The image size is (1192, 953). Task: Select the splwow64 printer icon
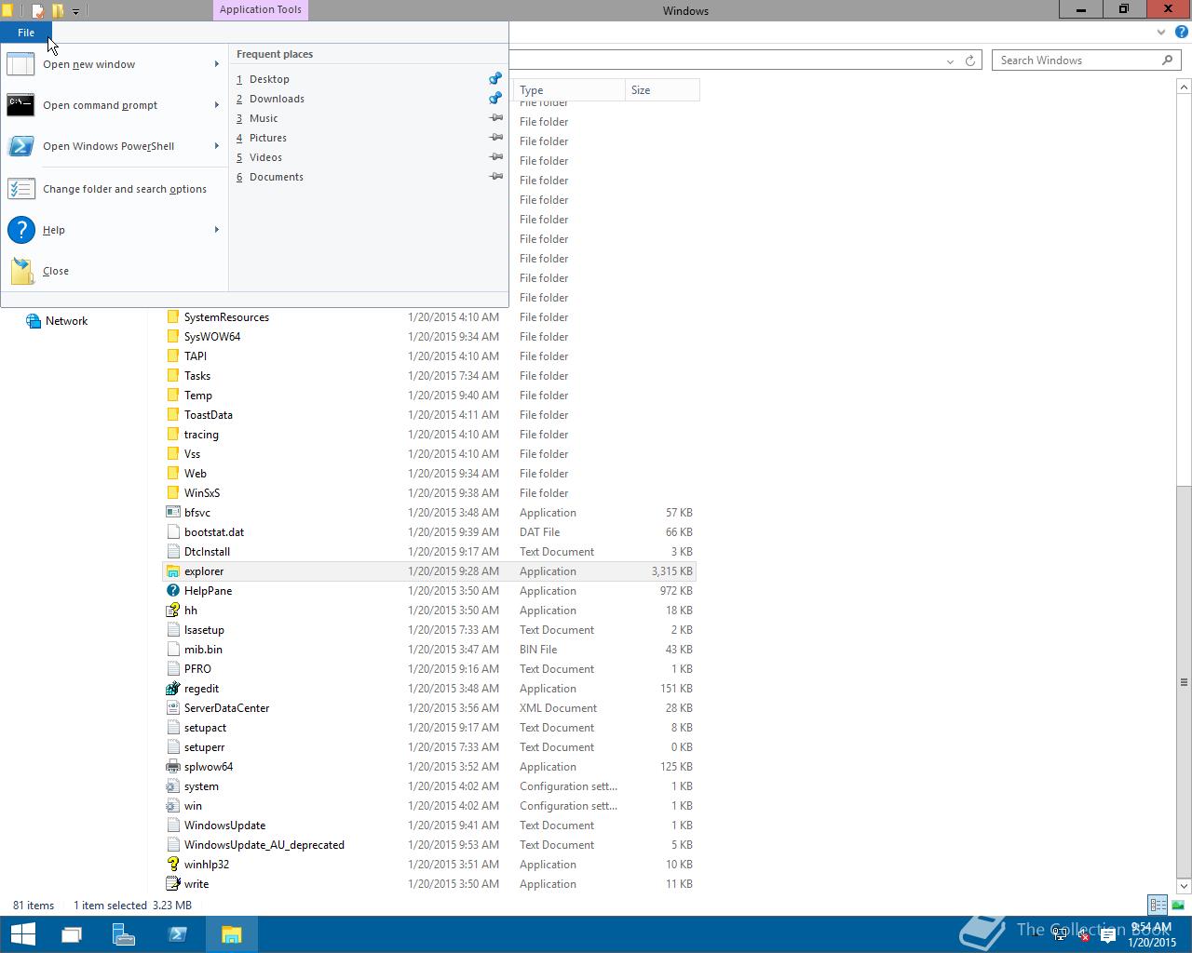172,767
